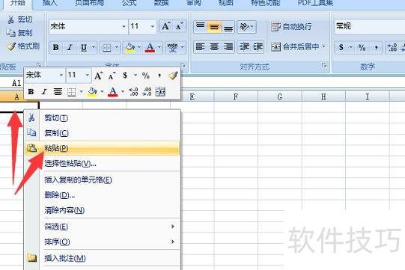The height and width of the screenshot is (270, 405).
Task: Click mini toolbar fill color bucket
Action: click(x=92, y=92)
